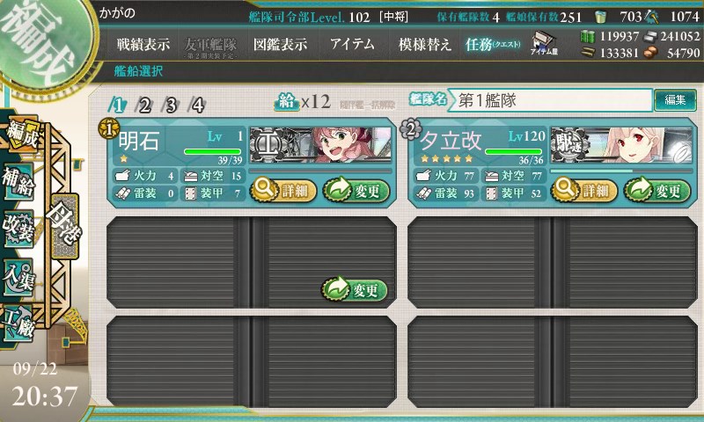Open 図鑑表示 encyclopedia menu
704x422 pixels.
280,44
